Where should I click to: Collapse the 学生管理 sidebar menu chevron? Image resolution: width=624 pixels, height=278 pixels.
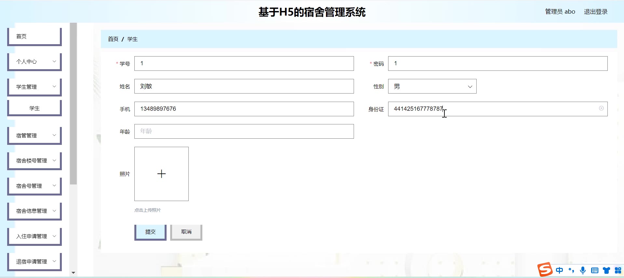(x=54, y=86)
